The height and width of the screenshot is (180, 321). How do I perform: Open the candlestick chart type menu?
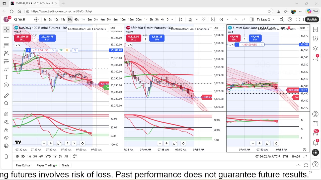[x=181, y=19]
